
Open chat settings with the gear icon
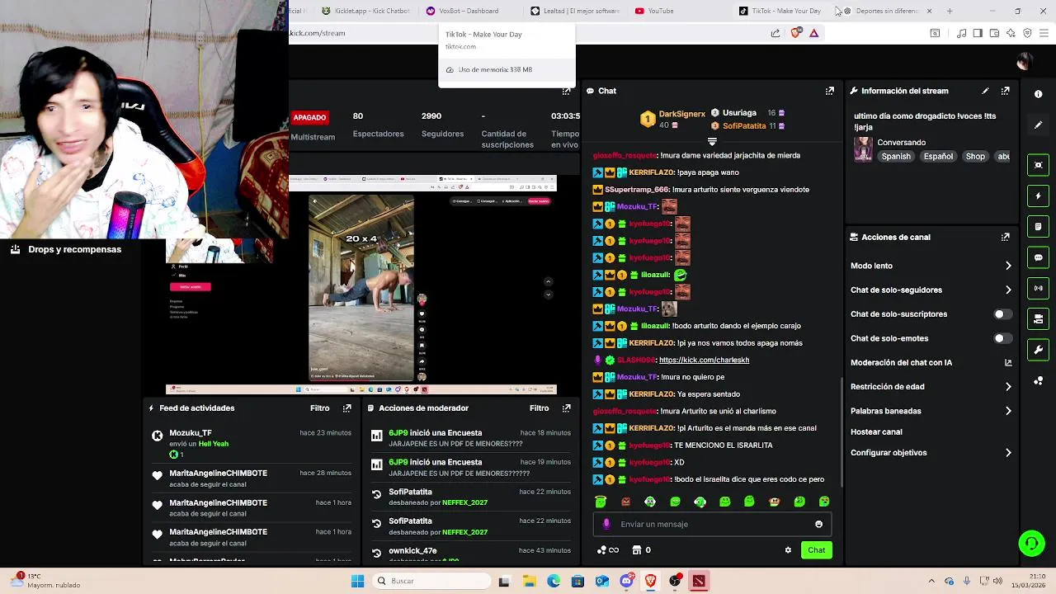788,550
